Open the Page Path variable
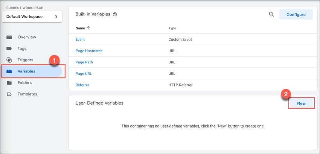 84,62
